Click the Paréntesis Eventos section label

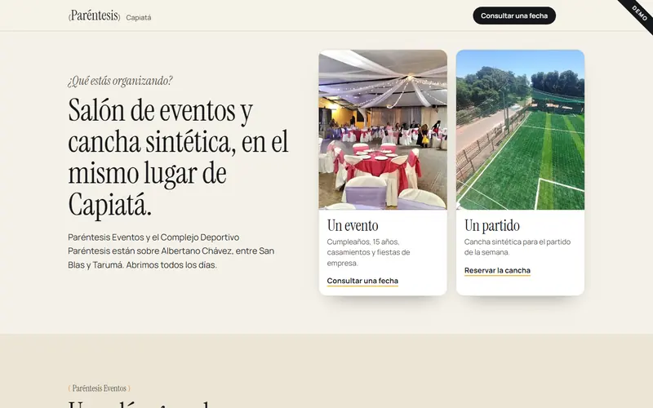click(x=99, y=388)
